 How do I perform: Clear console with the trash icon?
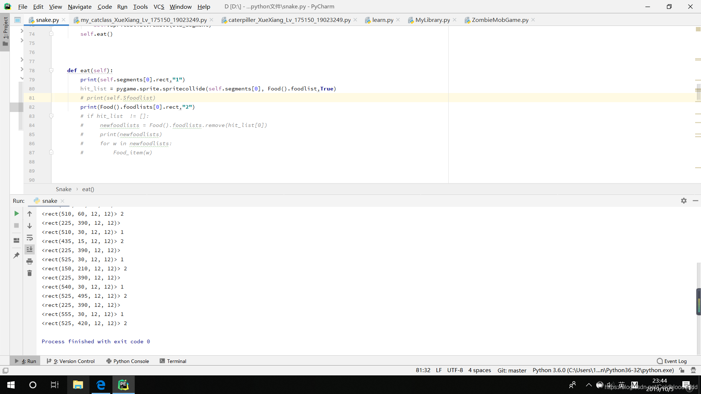(x=30, y=273)
